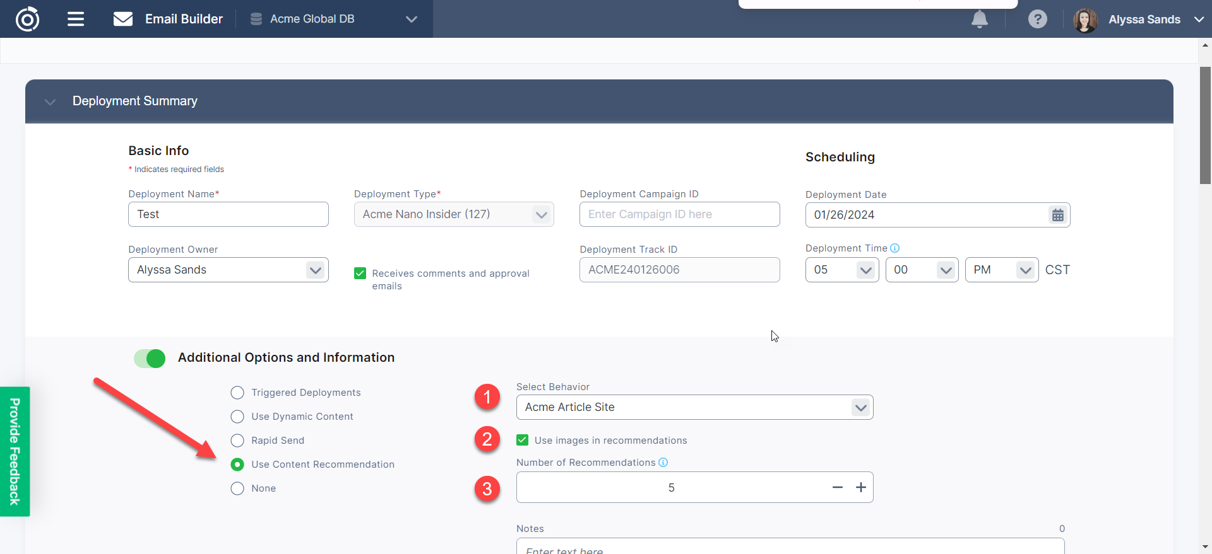
Task: Toggle off Additional Options and Information
Action: 150,358
